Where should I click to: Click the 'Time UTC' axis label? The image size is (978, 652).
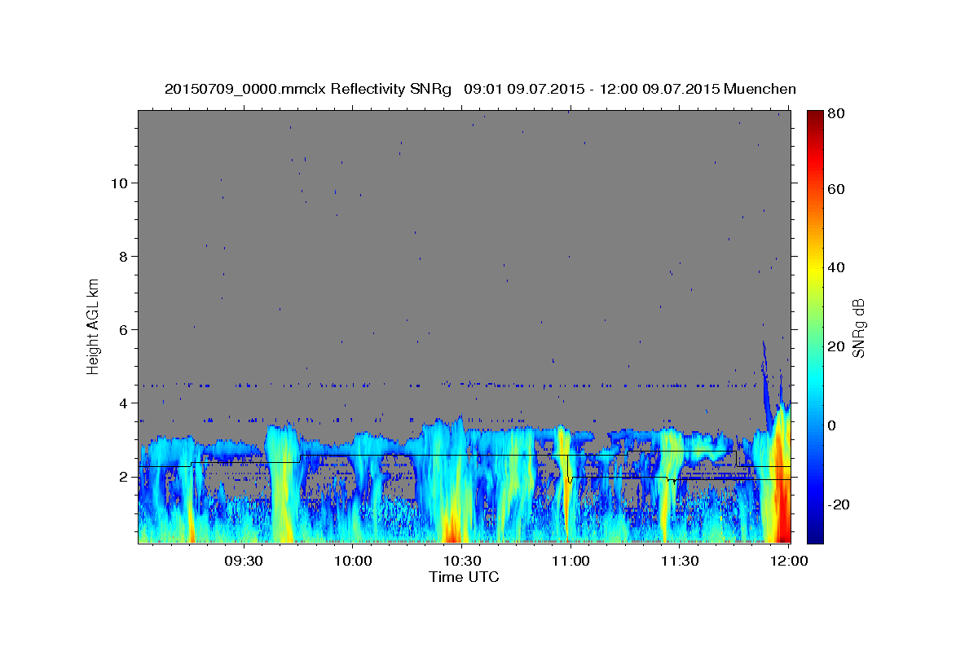point(464,577)
